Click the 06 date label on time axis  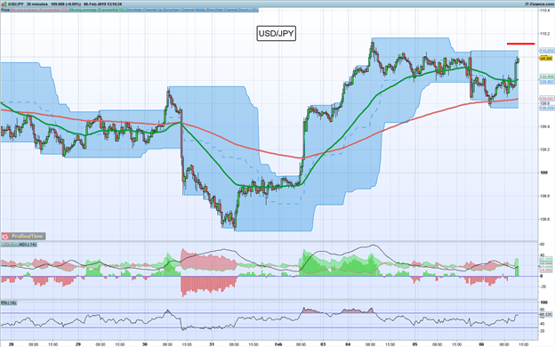[x=481, y=343]
